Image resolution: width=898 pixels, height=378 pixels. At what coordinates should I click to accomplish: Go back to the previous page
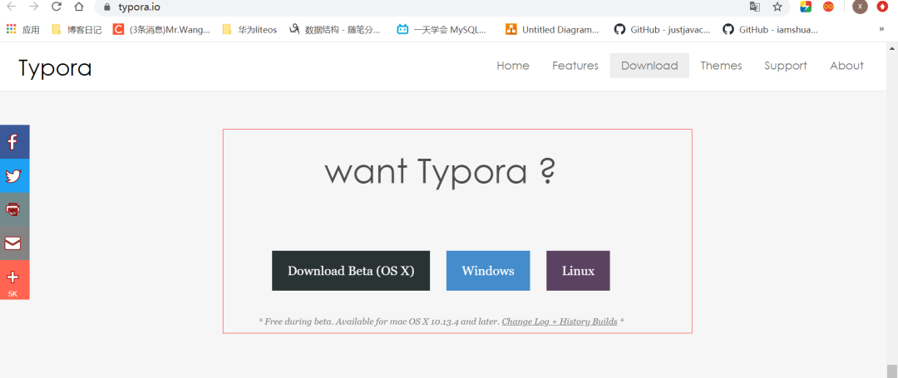click(x=12, y=7)
